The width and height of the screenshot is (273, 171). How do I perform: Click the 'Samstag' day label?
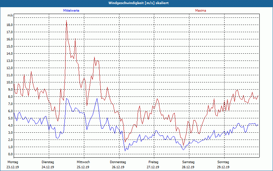coord(188,162)
